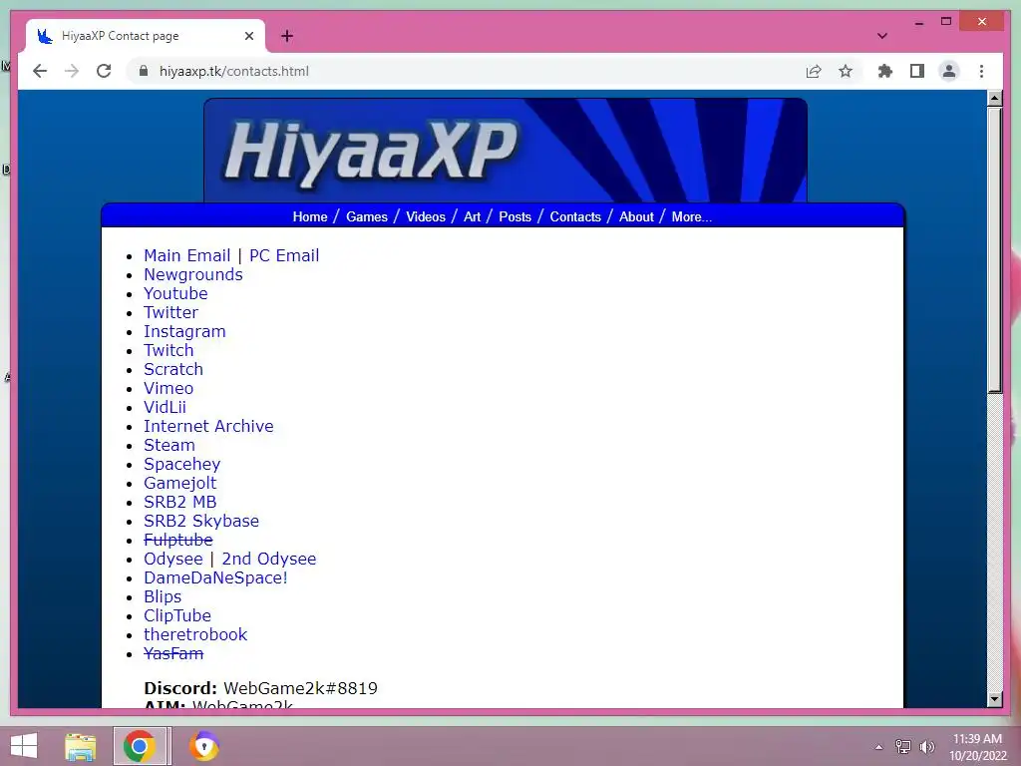Open Videos in site navigation
The width and height of the screenshot is (1021, 766).
coord(426,216)
